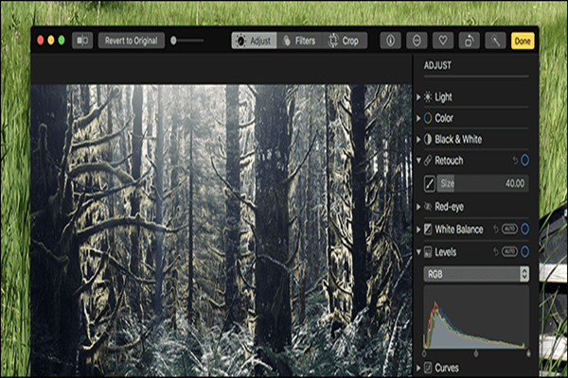568x378 pixels.
Task: Switch to the Filters tab
Action: click(x=299, y=41)
